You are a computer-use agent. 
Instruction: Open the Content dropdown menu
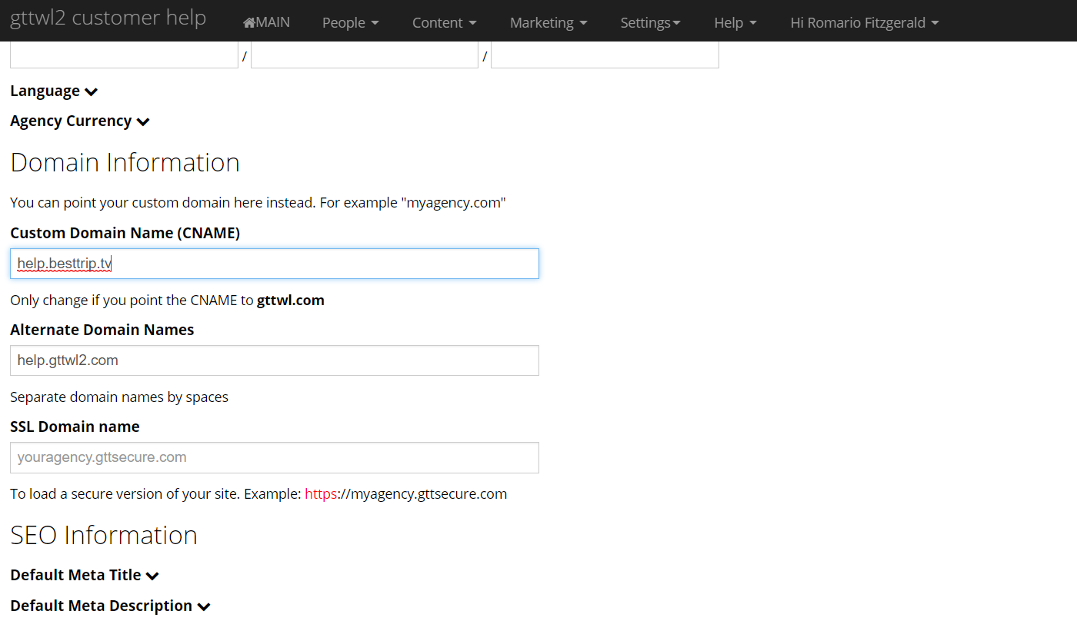444,23
